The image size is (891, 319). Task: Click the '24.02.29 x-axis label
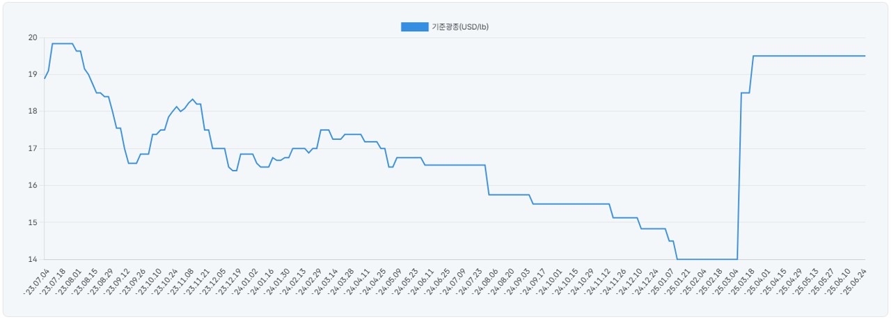coord(309,281)
